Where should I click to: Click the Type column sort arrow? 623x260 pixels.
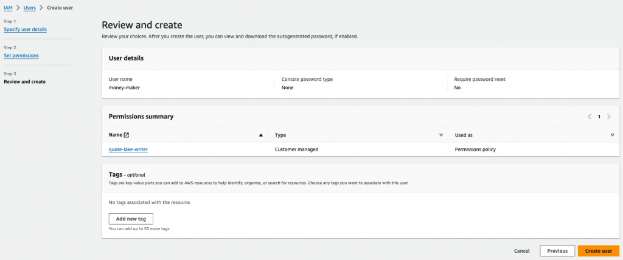[x=441, y=135]
